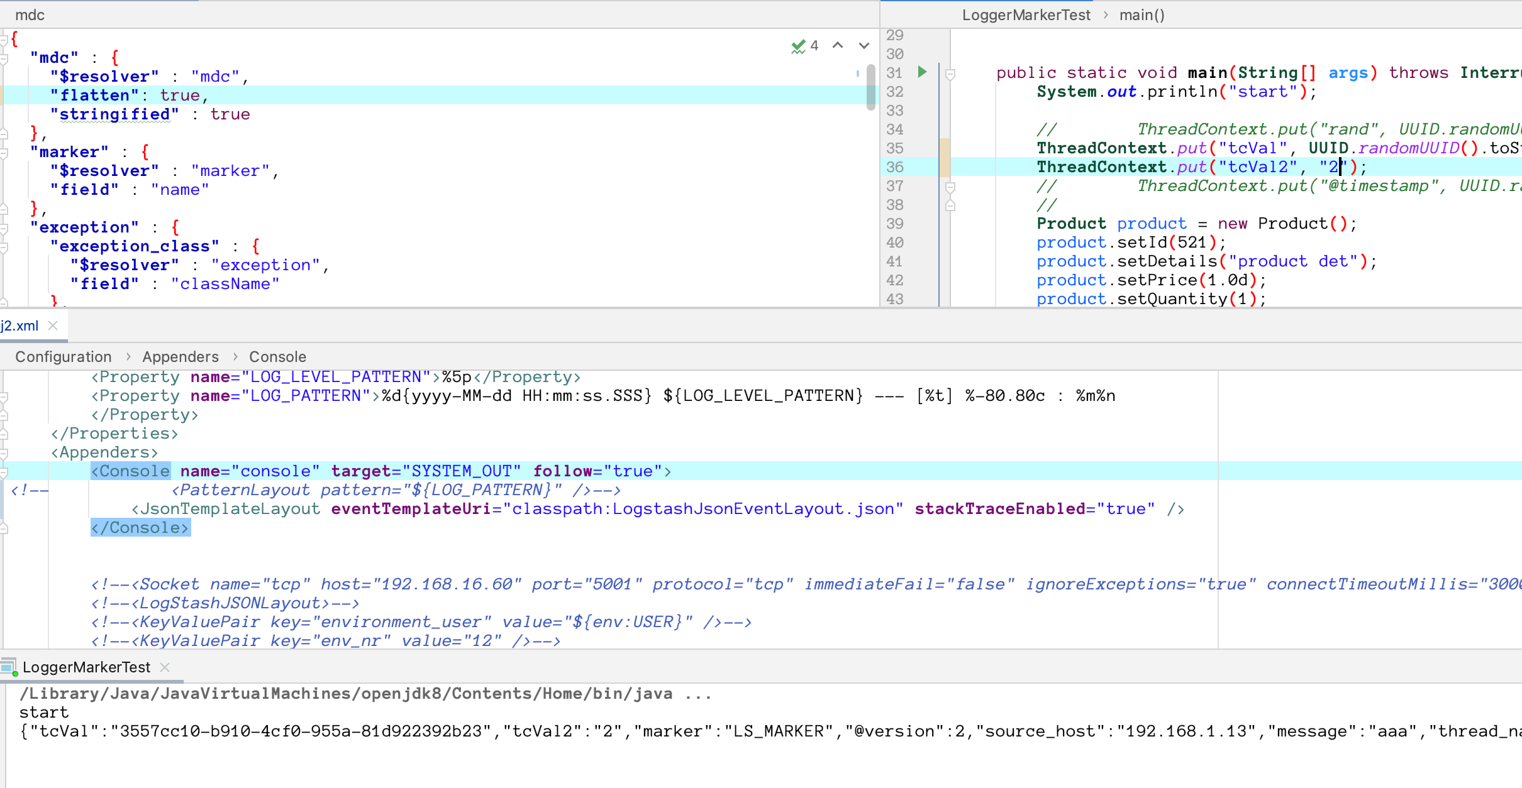Go to next highlighted problem arrow
Image resolution: width=1522 pixels, height=788 pixels.
tap(864, 45)
